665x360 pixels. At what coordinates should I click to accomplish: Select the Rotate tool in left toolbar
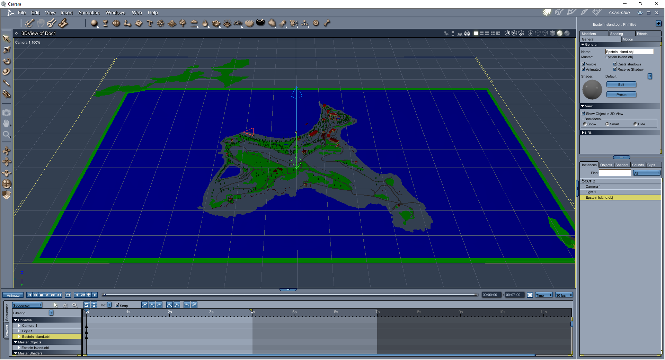pos(7,61)
